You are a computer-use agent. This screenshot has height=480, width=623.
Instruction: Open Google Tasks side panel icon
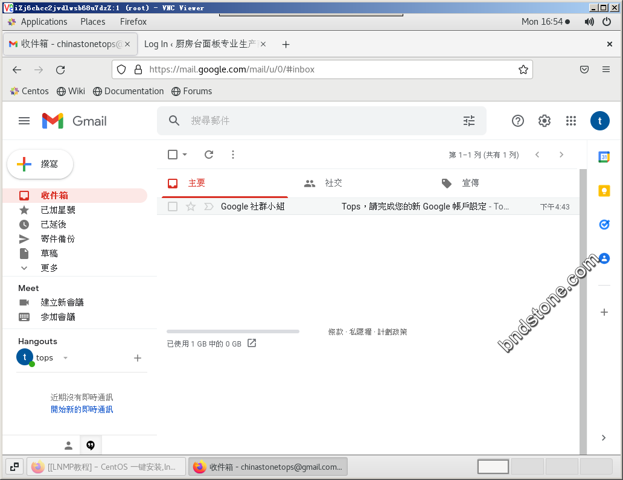[604, 225]
